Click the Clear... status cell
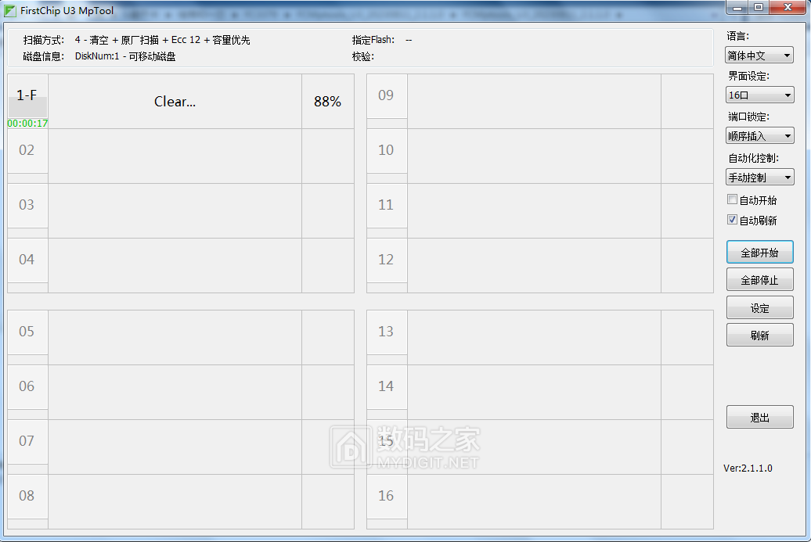811x542 pixels. [x=175, y=102]
